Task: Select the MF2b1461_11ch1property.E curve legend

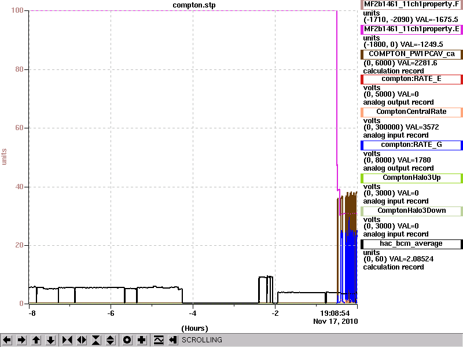Action: (x=411, y=29)
